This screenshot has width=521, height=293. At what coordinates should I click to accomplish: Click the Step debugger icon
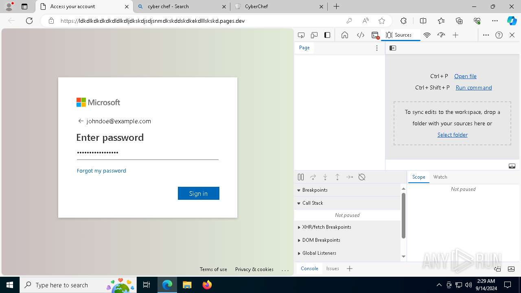[x=350, y=177]
